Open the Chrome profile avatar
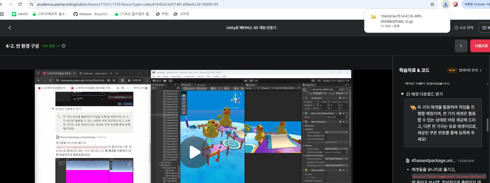Image resolution: width=490 pixels, height=183 pixels. (x=455, y=4)
